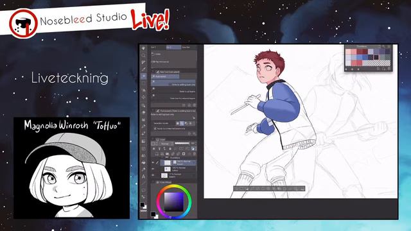
Task: Toggle Apply to connected pixels only checkbox
Action: click(155, 128)
